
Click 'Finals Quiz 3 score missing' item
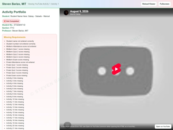click(17, 70)
